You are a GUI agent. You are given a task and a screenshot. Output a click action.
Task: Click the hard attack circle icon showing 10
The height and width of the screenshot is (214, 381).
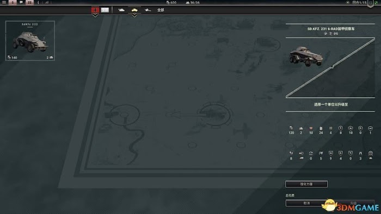click(351, 128)
